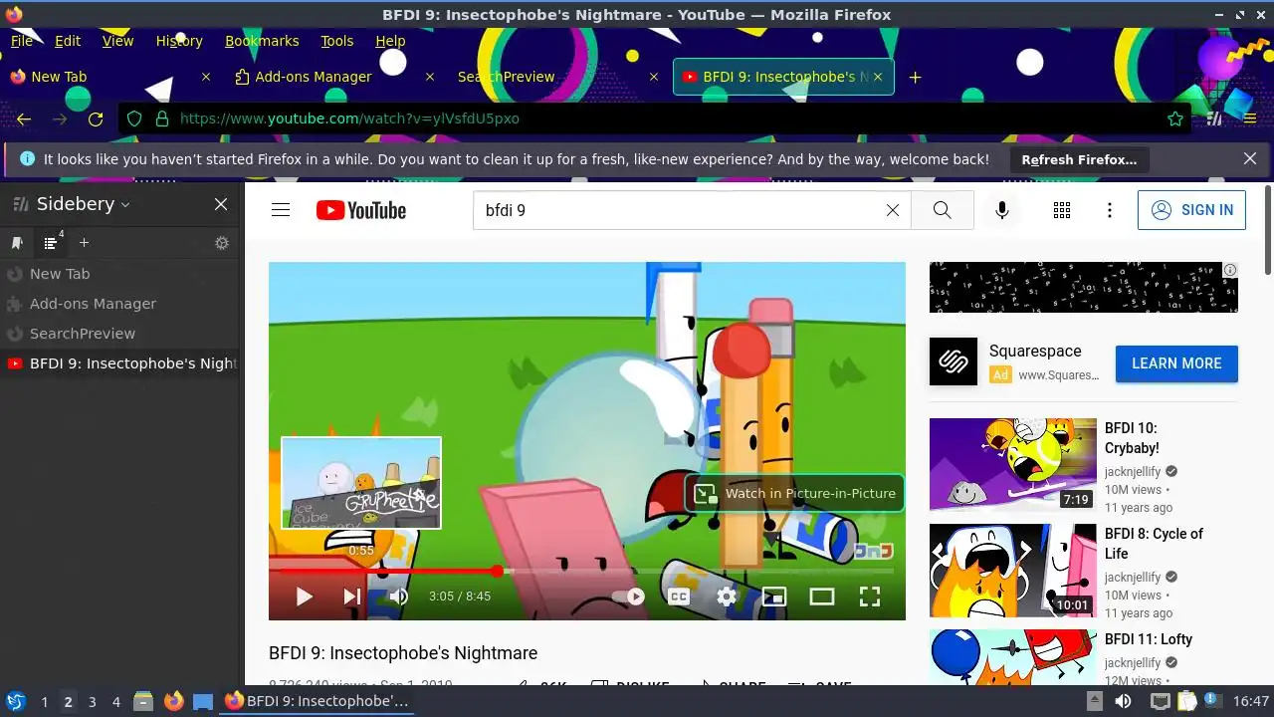Select the Sidebery tabs panel icon
1274x717 pixels.
pos(51,243)
